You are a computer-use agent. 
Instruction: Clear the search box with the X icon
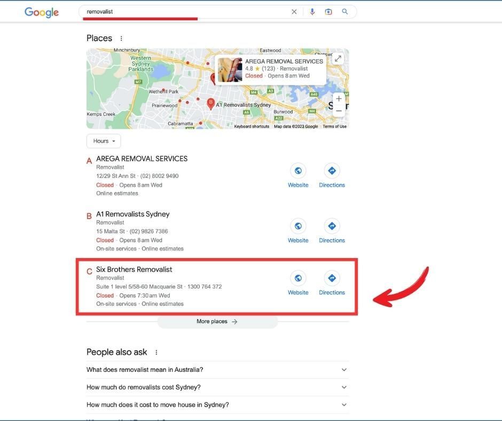coord(294,12)
